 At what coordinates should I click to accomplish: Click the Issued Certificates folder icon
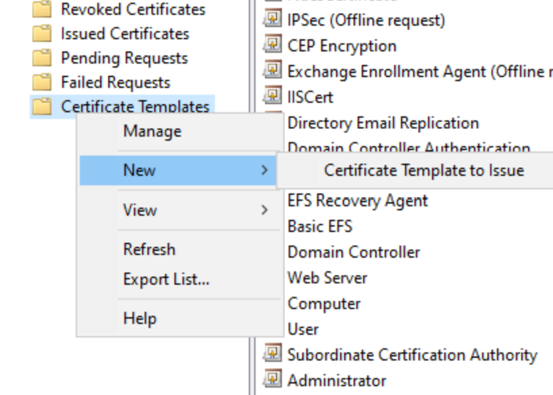pyautogui.click(x=42, y=34)
